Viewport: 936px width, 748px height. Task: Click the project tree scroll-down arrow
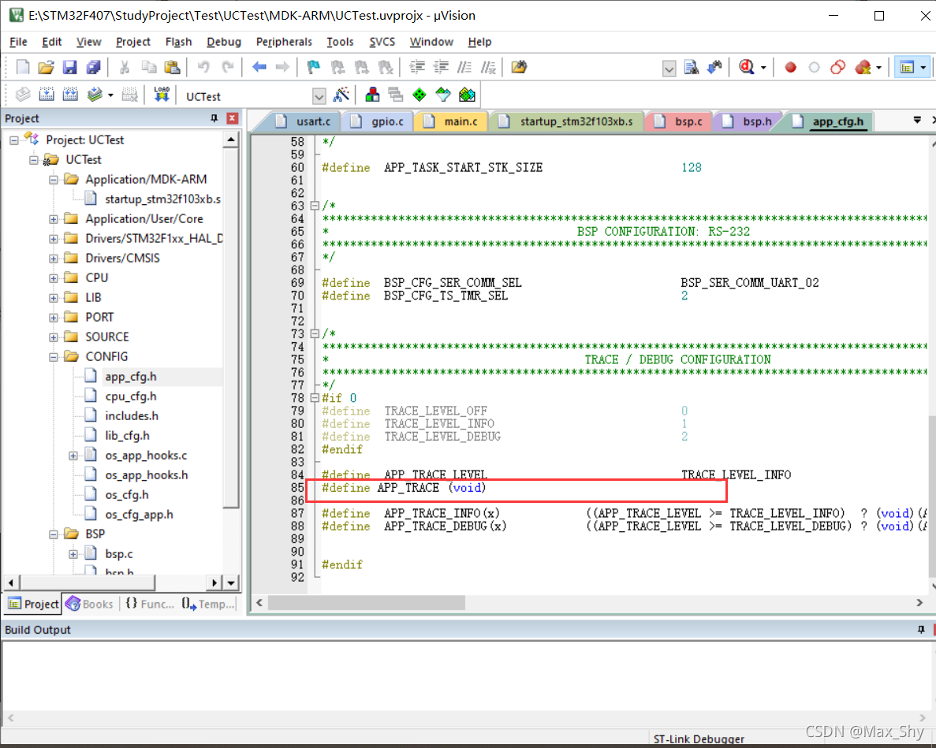[231, 582]
